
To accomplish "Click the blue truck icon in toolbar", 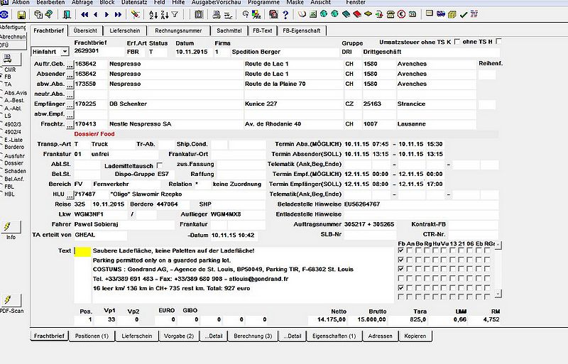I will coord(441,14).
